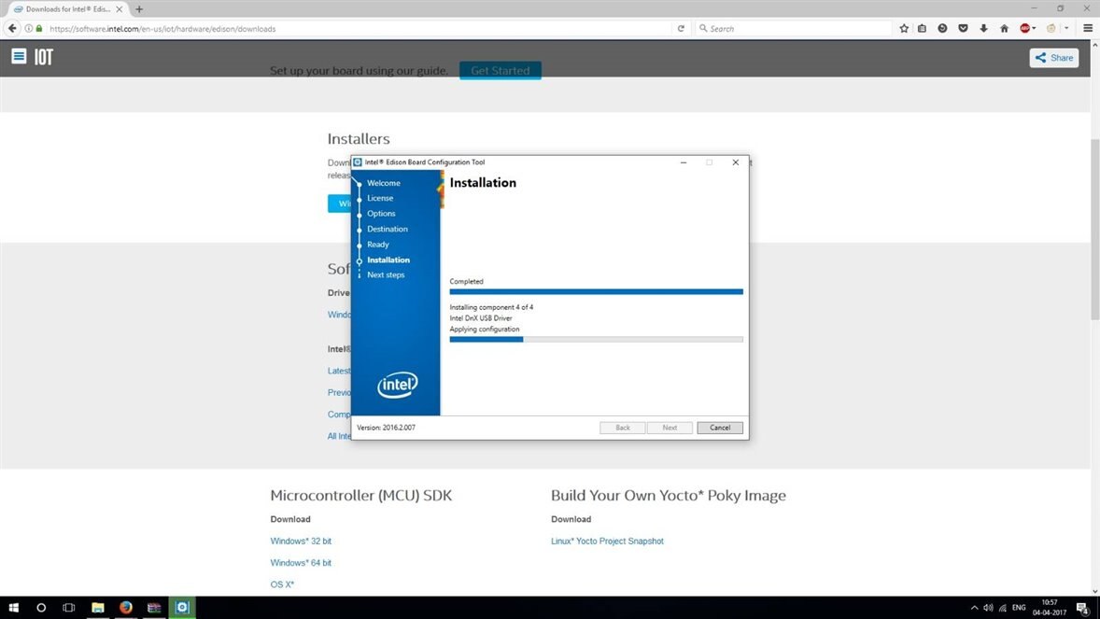The image size is (1100, 619).
Task: Click the Cancel button in installer
Action: pyautogui.click(x=719, y=428)
